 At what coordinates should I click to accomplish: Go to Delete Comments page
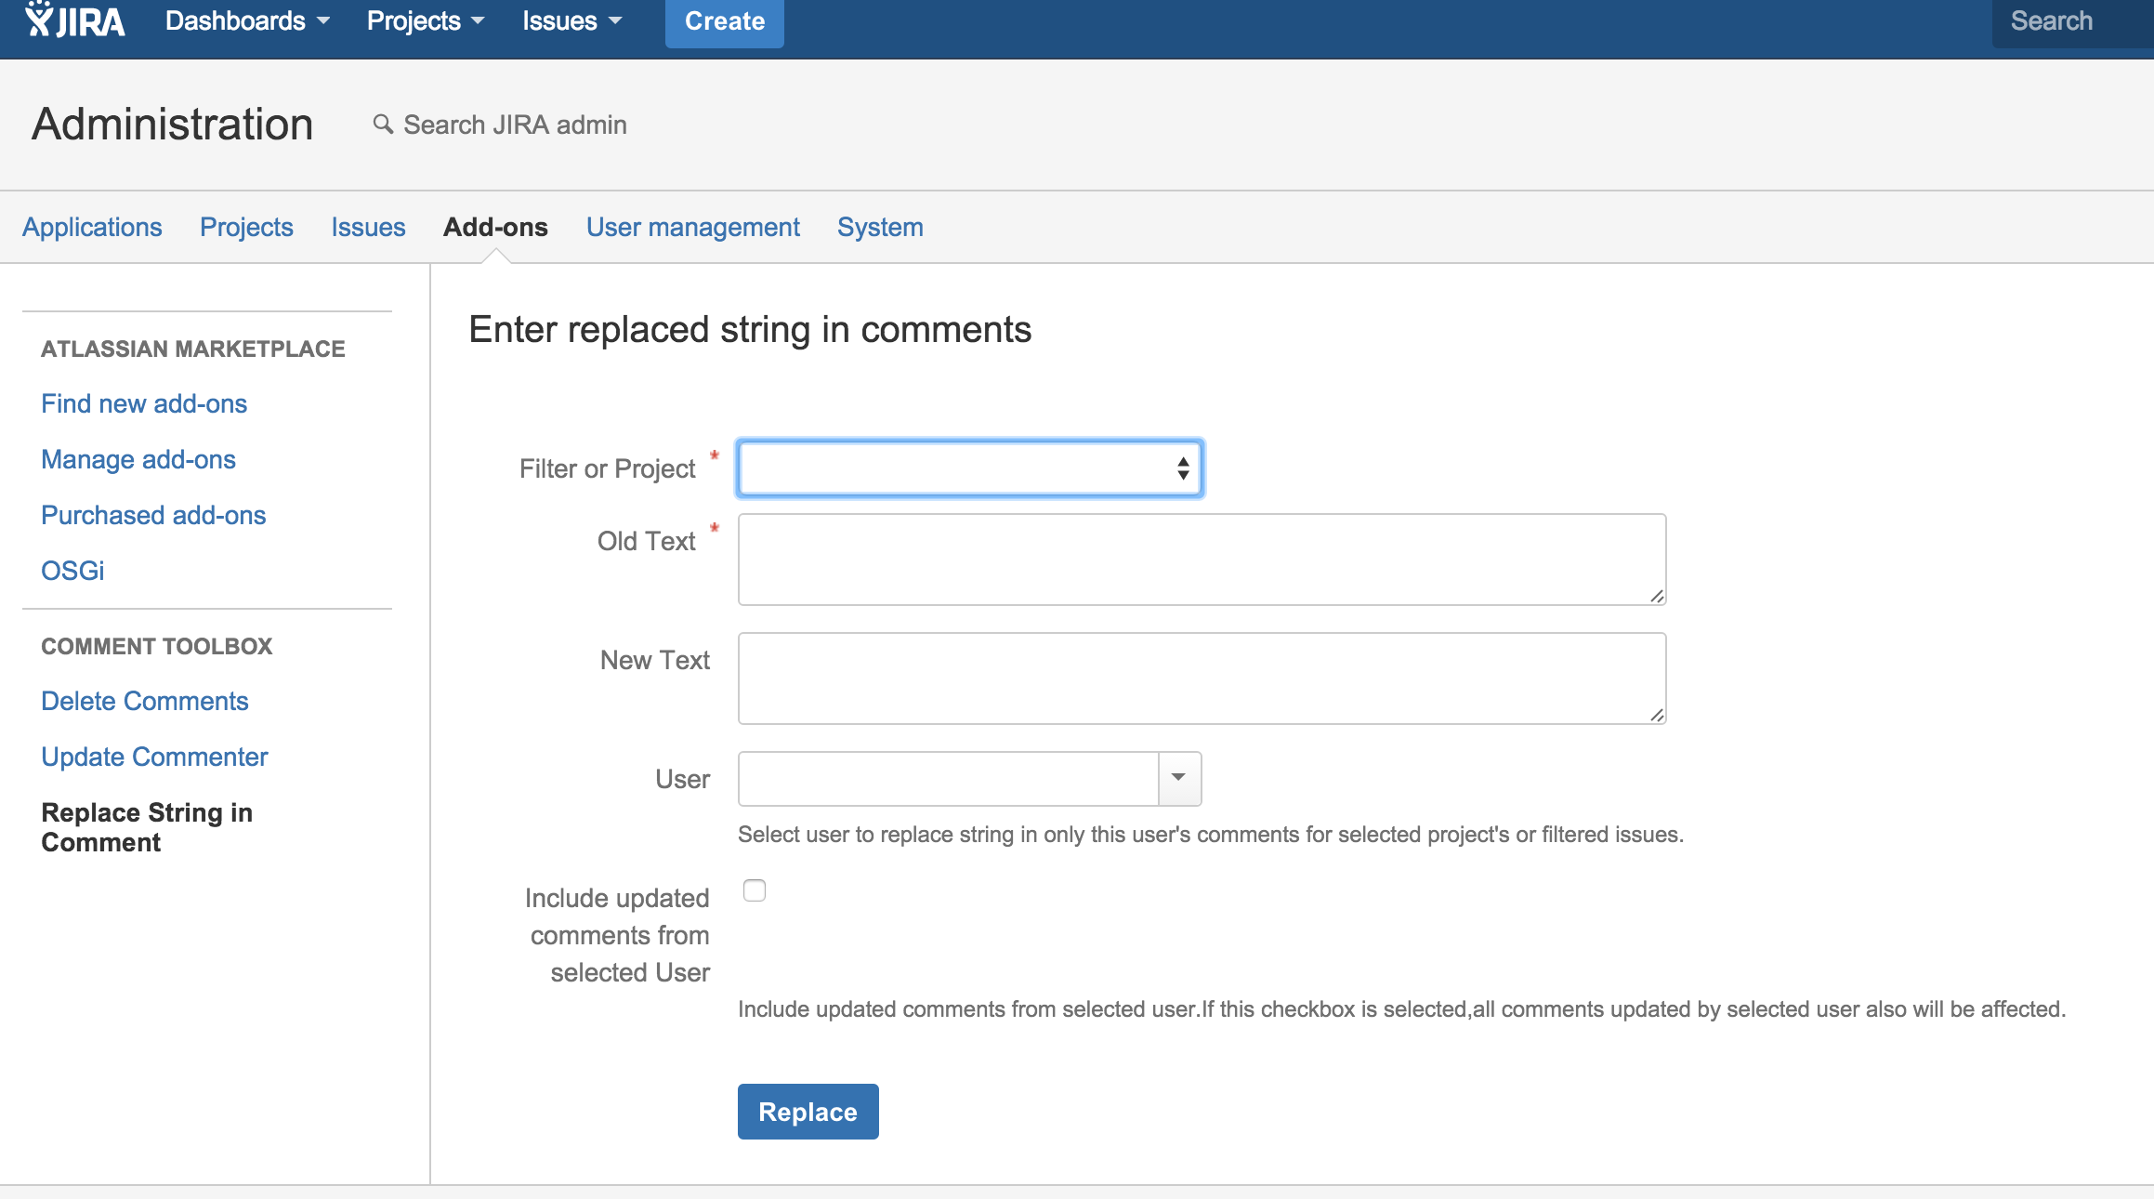point(145,701)
